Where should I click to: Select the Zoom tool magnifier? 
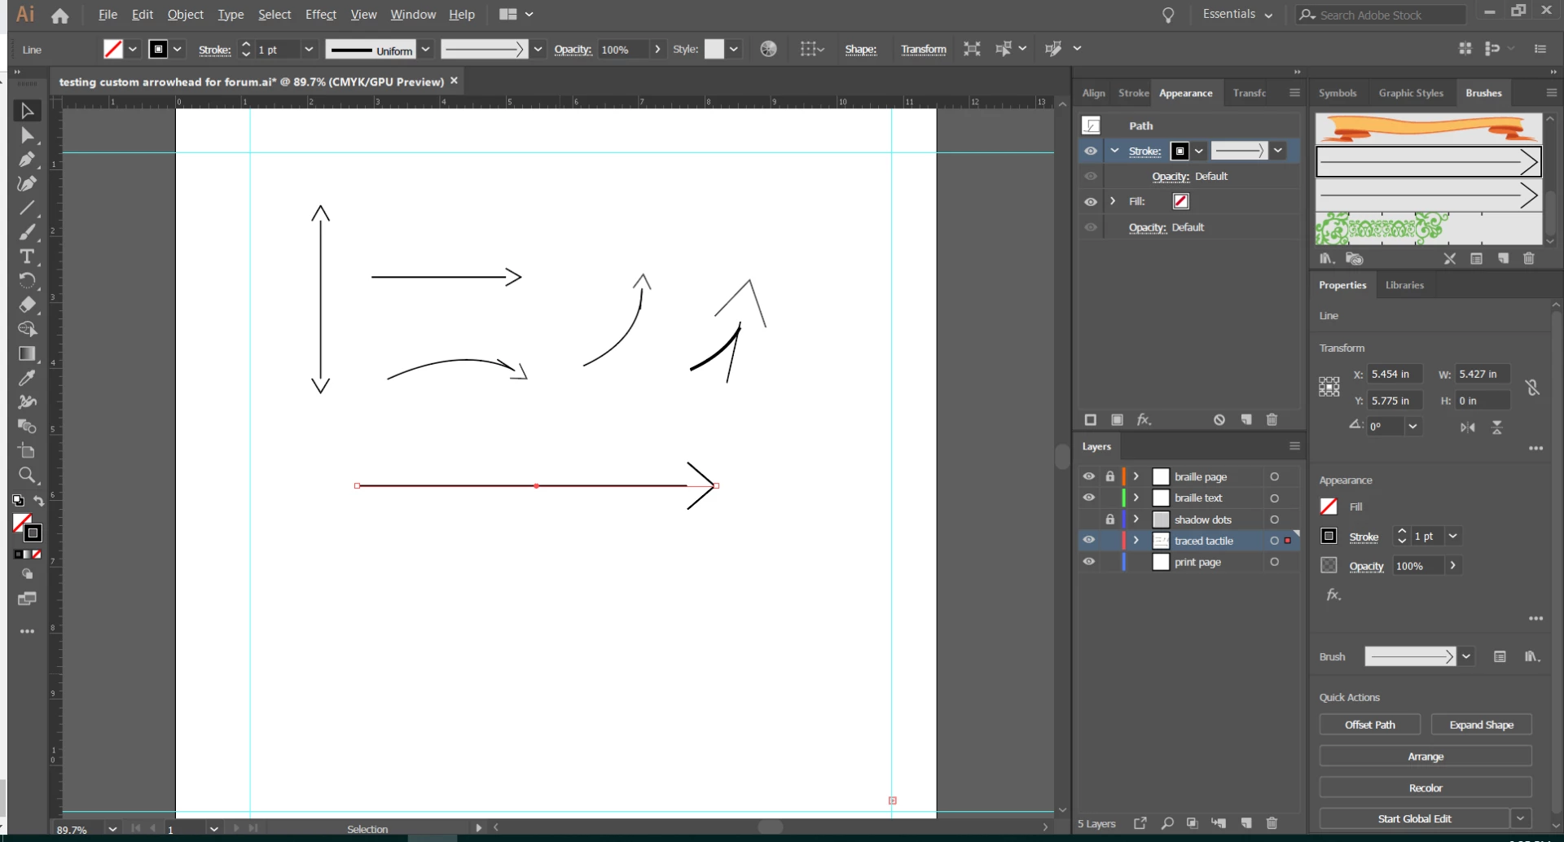coord(27,476)
